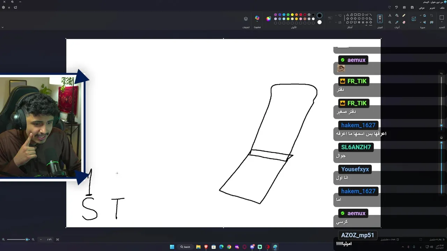The height and width of the screenshot is (251, 447).
Task: Pick the Rectangle shape
Action: [359, 15]
